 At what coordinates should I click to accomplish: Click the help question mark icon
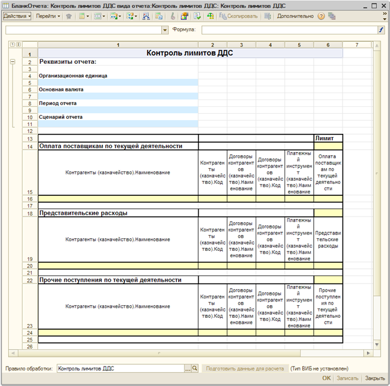tap(321, 16)
